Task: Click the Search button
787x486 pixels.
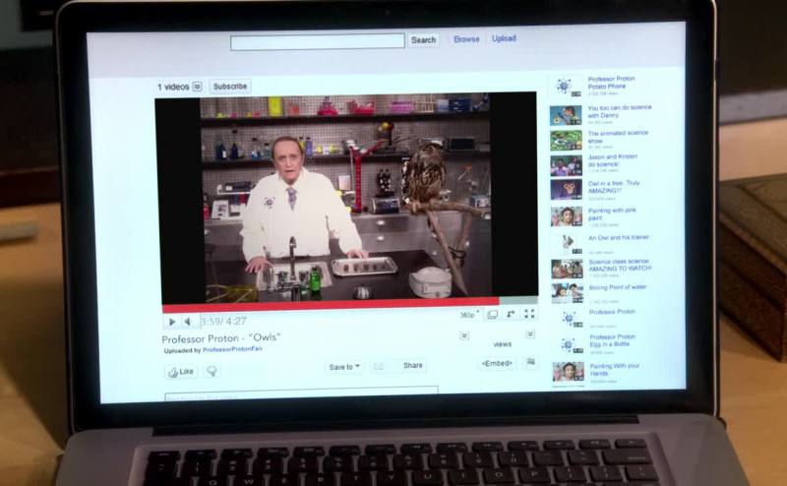Action: [423, 40]
